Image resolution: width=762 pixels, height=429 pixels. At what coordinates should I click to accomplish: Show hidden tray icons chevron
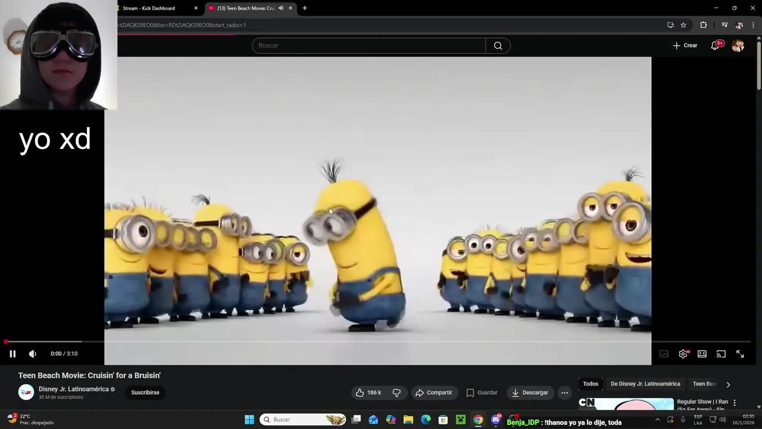(657, 419)
